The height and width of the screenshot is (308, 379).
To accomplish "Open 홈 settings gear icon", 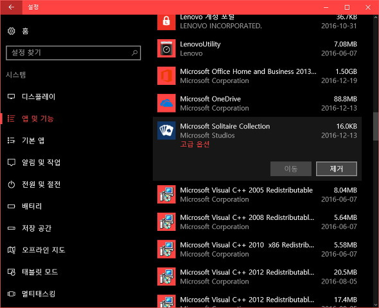I will (11, 31).
